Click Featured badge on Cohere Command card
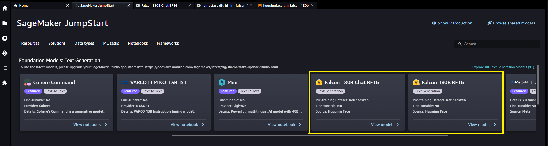 pos(33,91)
